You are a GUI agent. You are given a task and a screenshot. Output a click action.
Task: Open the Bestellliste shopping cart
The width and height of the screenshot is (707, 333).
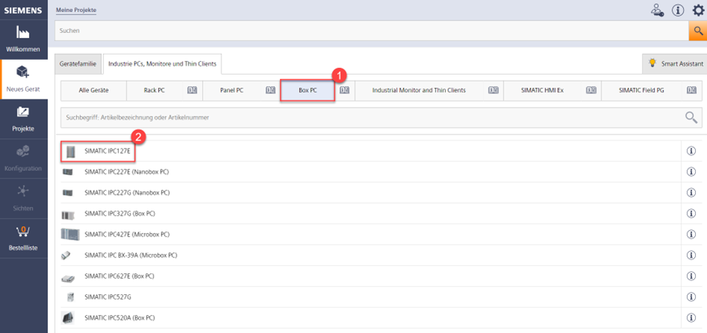tap(23, 238)
